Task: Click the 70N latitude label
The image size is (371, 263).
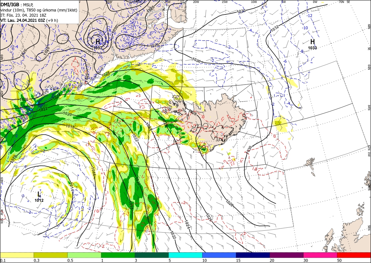Action: (341, 2)
